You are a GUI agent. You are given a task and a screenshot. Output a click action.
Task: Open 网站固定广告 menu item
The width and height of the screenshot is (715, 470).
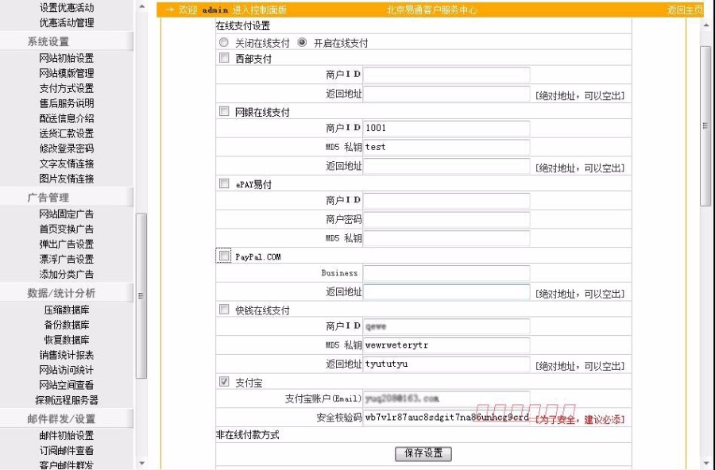click(67, 214)
